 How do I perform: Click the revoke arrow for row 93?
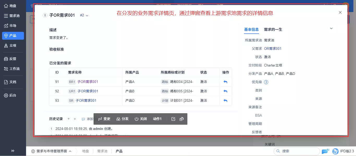point(225,101)
